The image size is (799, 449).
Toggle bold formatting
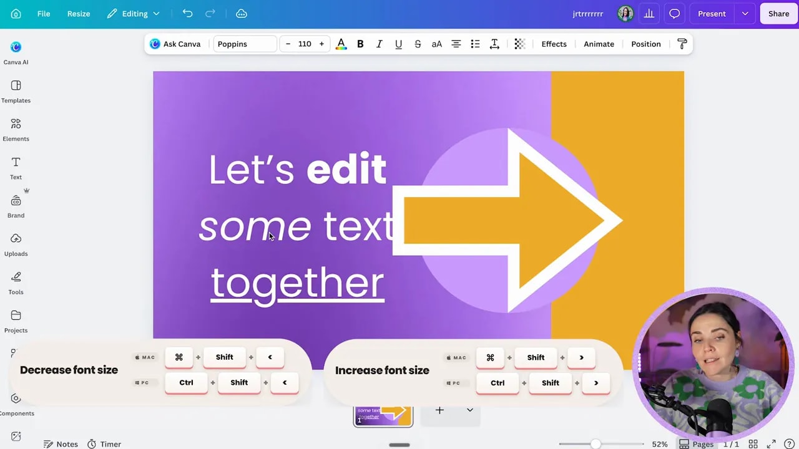[360, 44]
